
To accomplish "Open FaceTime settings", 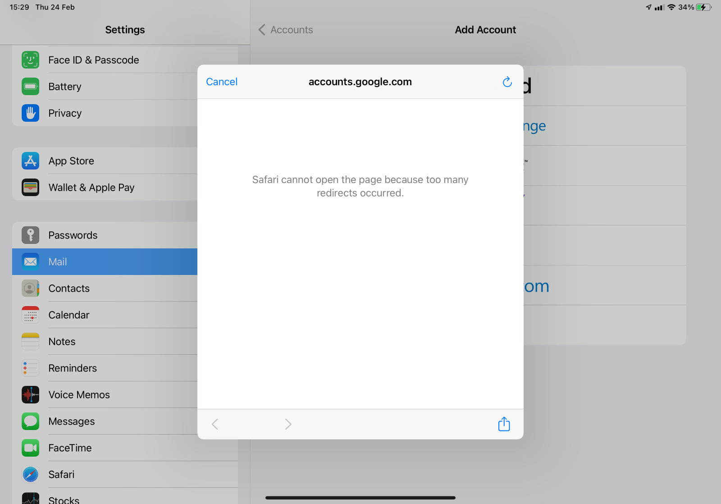I will pyautogui.click(x=125, y=448).
